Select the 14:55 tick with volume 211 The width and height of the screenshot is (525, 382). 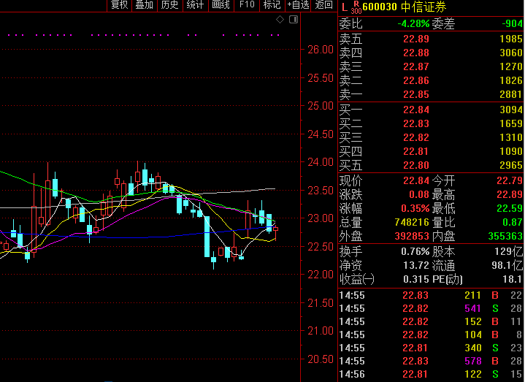(430, 295)
